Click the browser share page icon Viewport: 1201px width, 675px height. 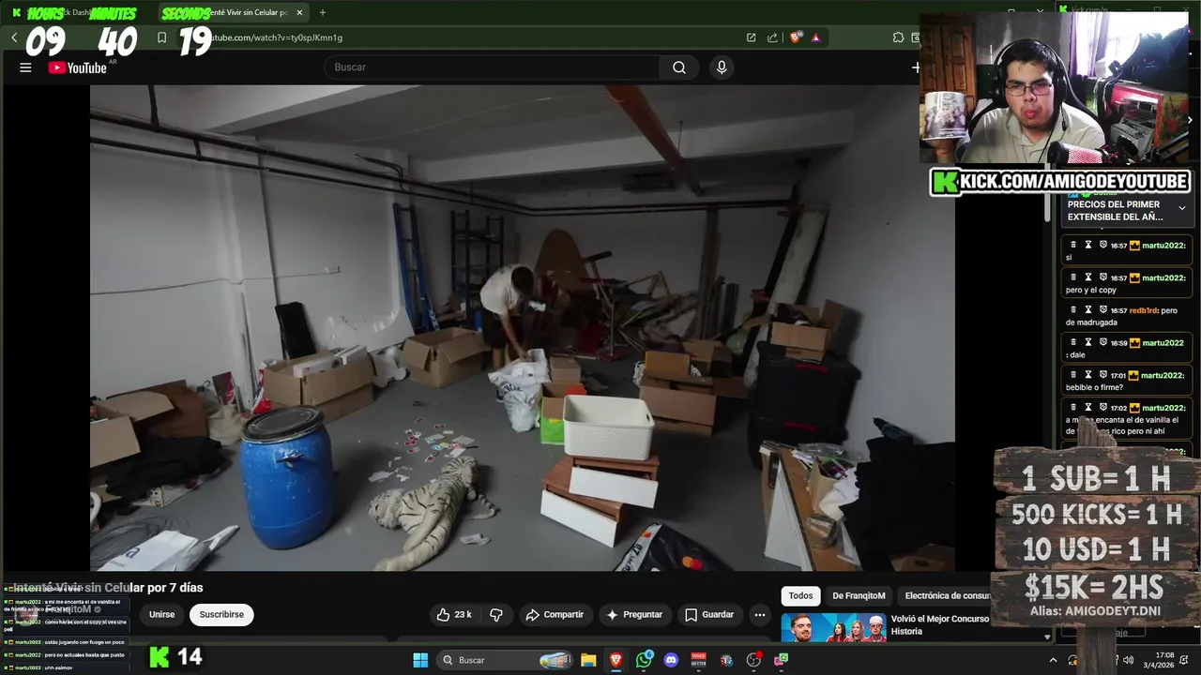[x=772, y=37]
